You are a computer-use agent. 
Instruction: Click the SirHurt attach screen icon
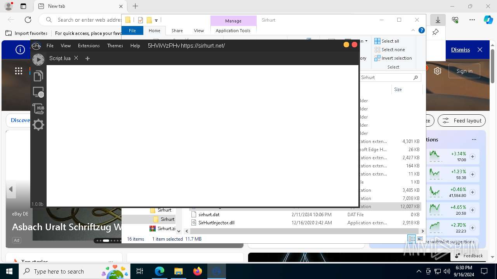click(38, 92)
